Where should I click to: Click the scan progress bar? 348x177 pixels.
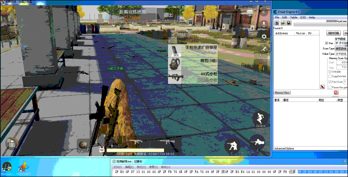point(321,25)
